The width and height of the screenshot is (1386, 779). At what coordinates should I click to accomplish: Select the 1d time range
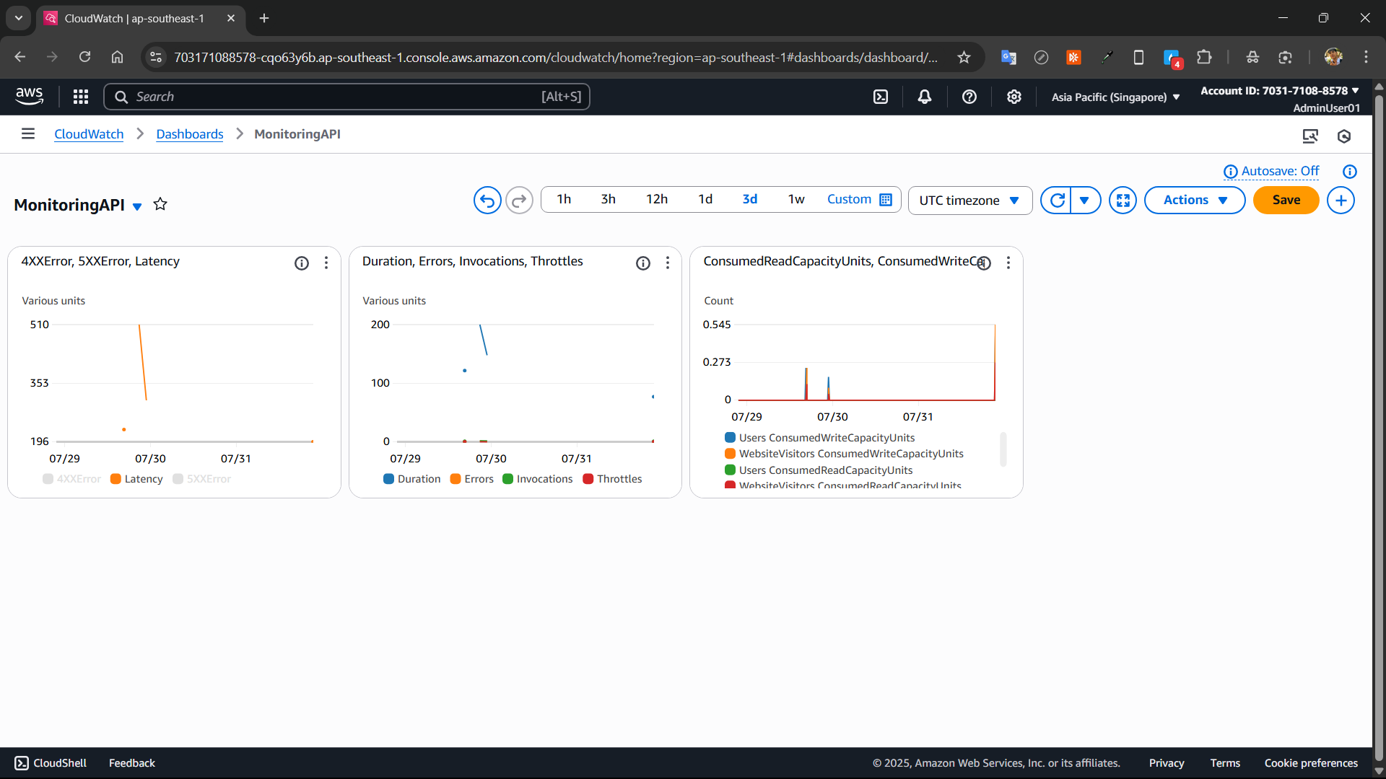705,199
